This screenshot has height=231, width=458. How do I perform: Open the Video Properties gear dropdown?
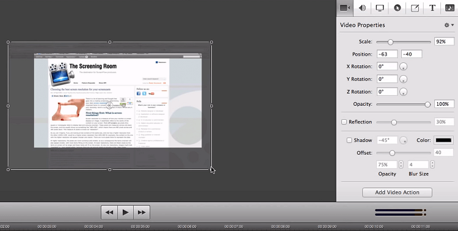pos(449,25)
